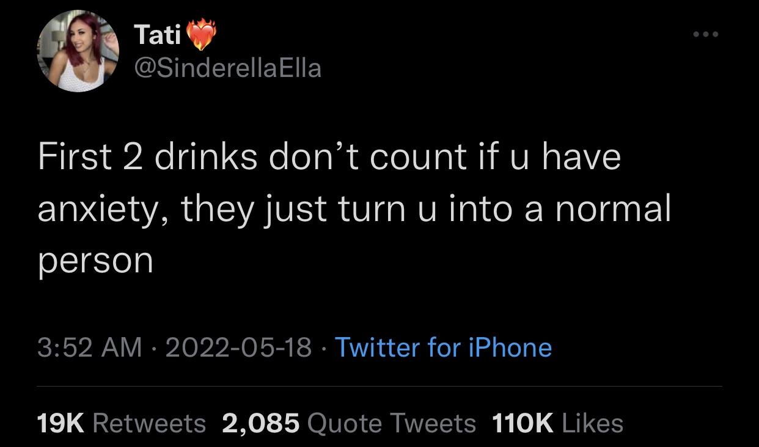Click the 2022-05-18 date
Viewport: 759px width, 447px height.
click(x=238, y=347)
